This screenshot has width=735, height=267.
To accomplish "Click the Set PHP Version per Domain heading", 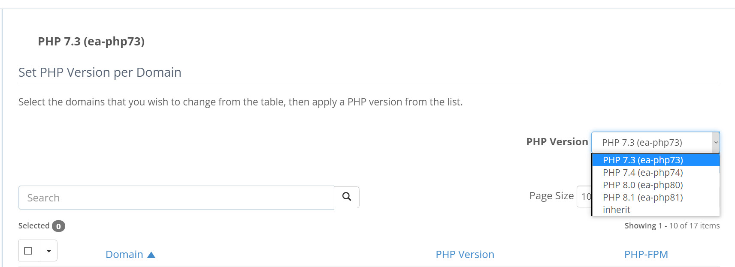I will pyautogui.click(x=100, y=72).
